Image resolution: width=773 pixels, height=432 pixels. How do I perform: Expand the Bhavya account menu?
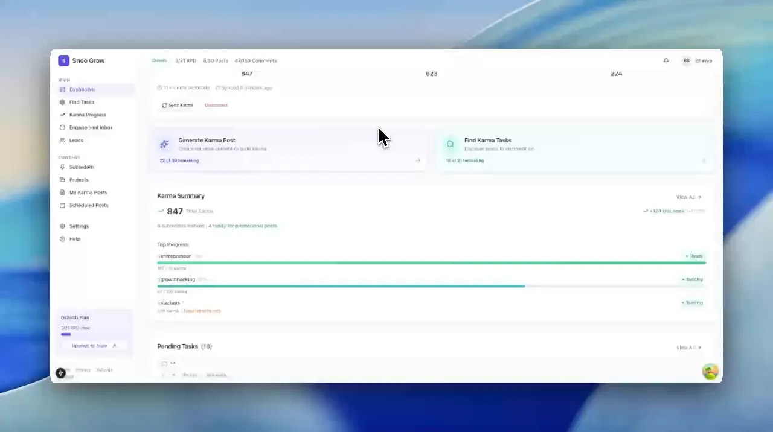(x=698, y=60)
